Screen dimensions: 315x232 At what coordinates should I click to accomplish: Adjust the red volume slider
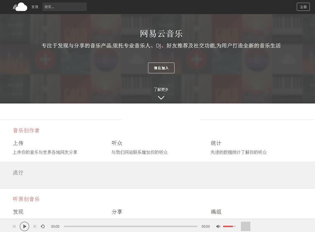pos(229,227)
